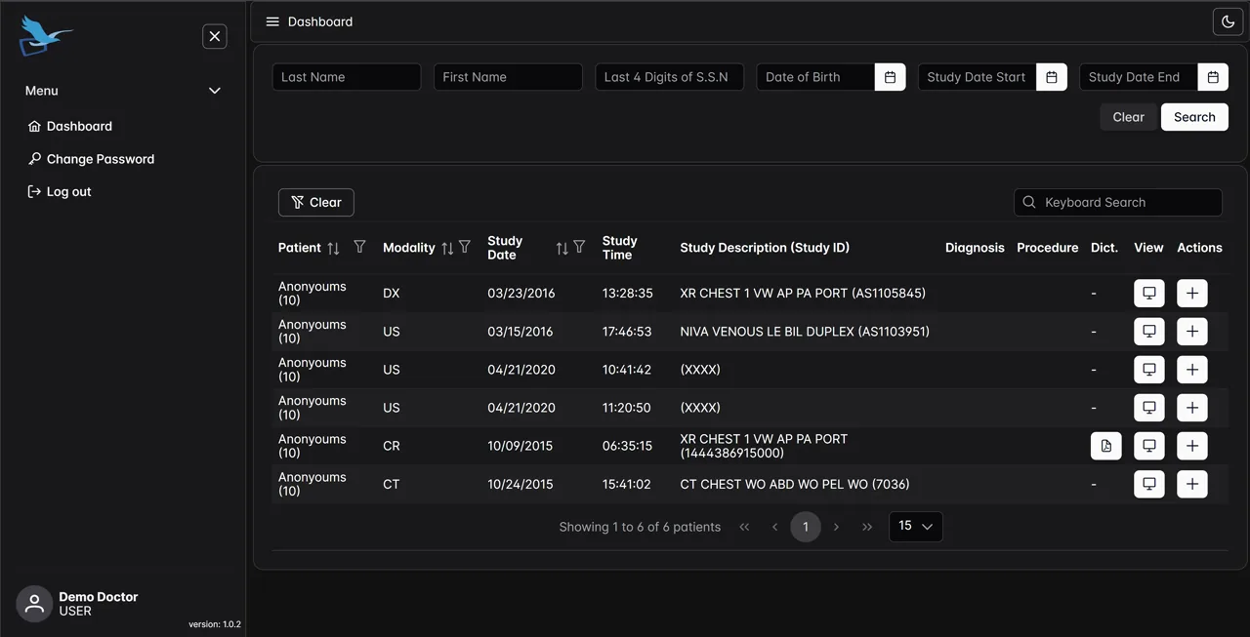
Task: Toggle dark mode with the moon icon
Action: pos(1228,21)
